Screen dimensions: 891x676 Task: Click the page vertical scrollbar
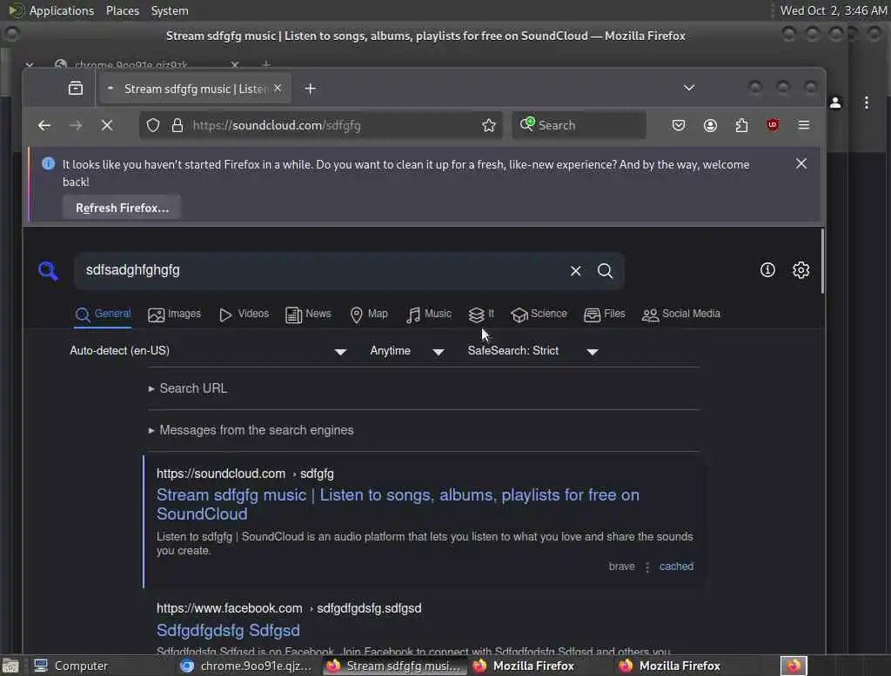coord(822,261)
